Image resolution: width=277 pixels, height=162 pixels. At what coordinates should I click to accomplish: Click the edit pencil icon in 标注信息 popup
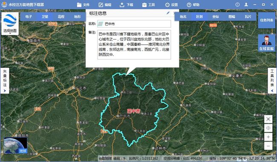(168, 13)
